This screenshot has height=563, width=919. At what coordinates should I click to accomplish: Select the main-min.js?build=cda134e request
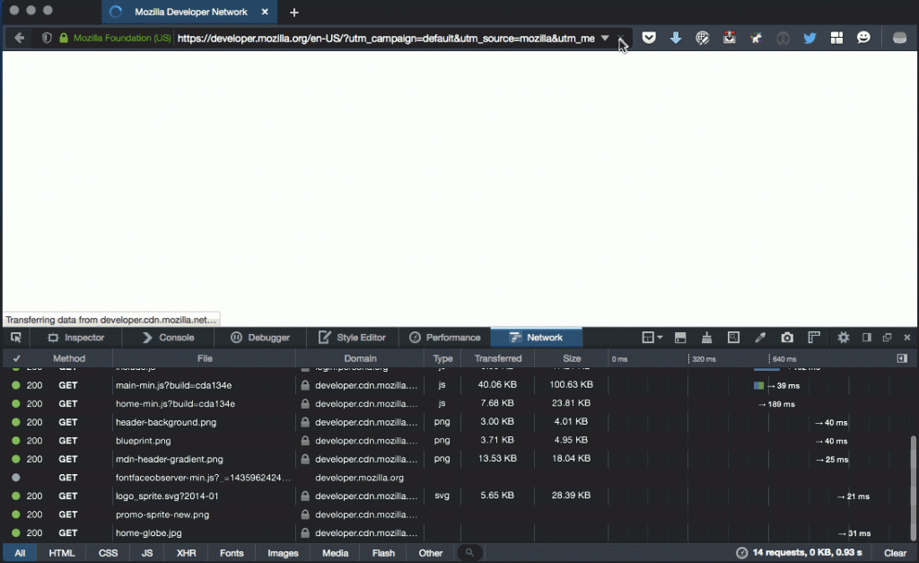coord(457,385)
